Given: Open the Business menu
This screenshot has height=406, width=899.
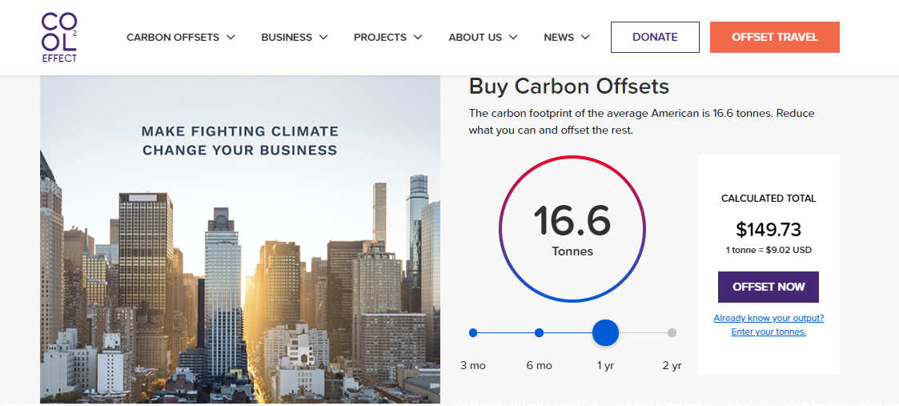Looking at the screenshot, I should click(x=287, y=38).
